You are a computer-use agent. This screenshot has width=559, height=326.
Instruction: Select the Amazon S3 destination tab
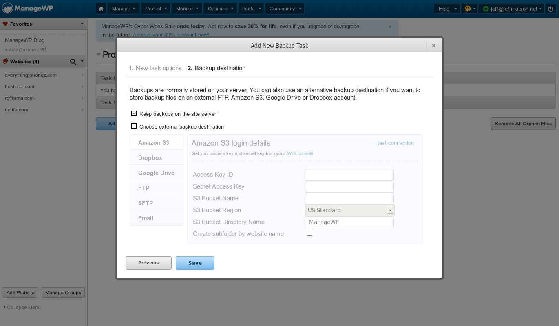click(157, 142)
